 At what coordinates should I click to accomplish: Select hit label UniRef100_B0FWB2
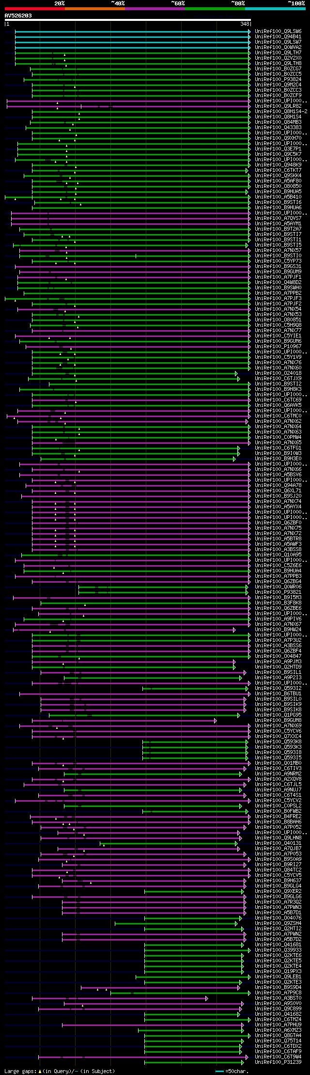tap(278, 811)
